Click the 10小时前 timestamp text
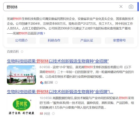This screenshot has width=139, height=121. coord(46,98)
